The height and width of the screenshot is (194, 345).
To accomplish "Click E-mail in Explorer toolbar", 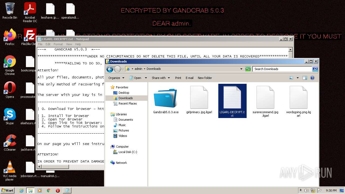I will (189, 78).
